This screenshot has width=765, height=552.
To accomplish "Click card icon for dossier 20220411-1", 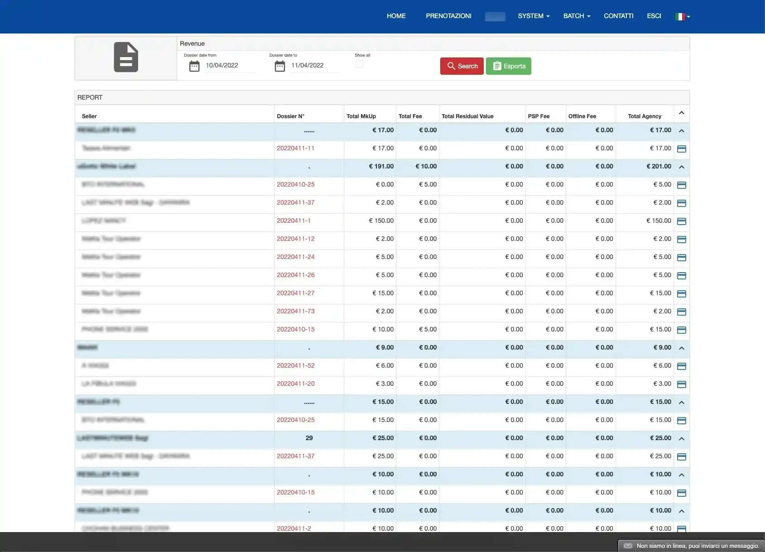I will [681, 221].
